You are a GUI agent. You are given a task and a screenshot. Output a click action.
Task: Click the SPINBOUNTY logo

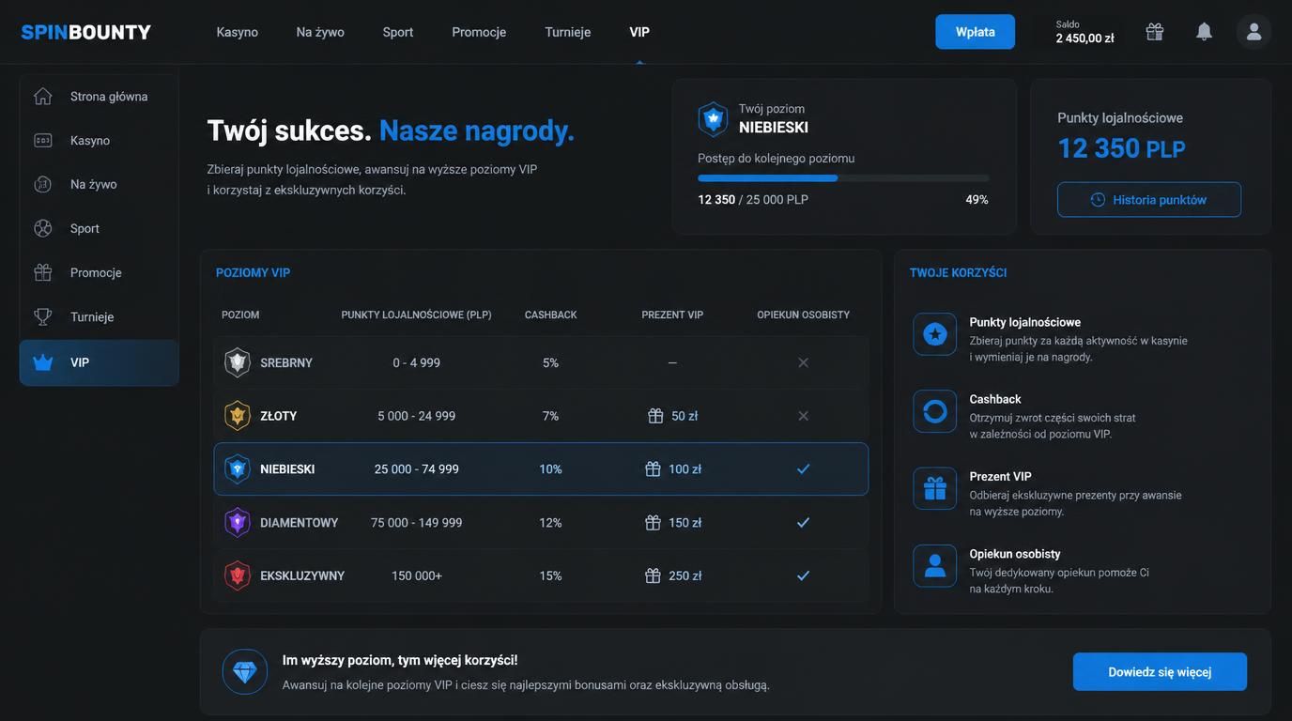(x=86, y=32)
